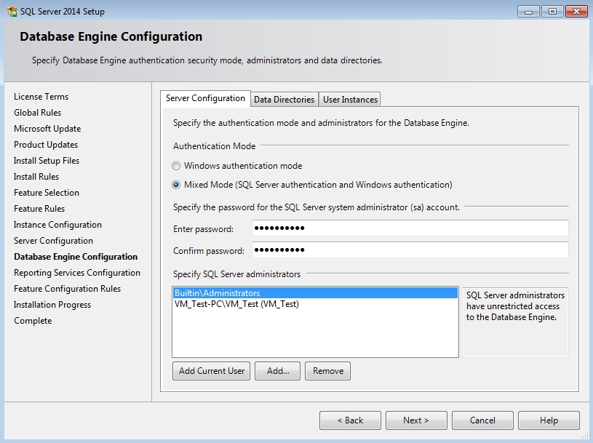Proceed with the Next button
Image resolution: width=593 pixels, height=443 pixels.
tap(415, 420)
